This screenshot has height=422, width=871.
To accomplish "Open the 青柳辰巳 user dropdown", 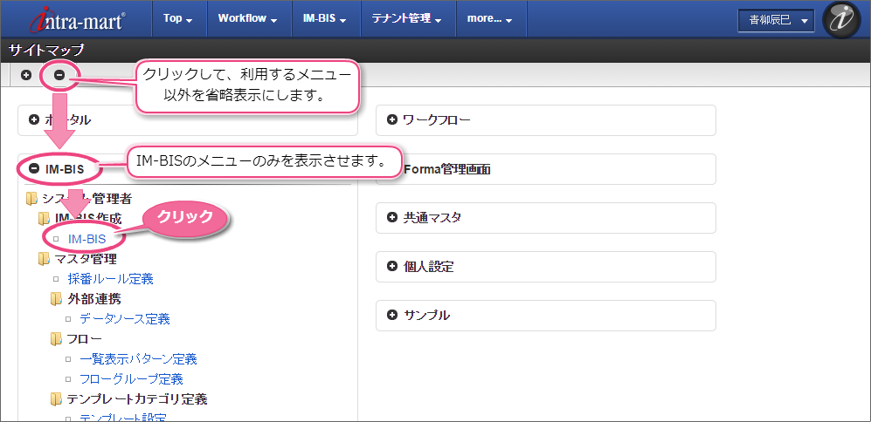I will point(776,21).
